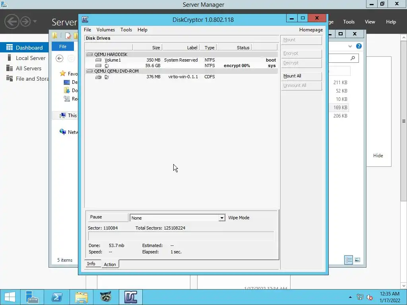
Task: Click the network tray icon
Action: pos(360,297)
